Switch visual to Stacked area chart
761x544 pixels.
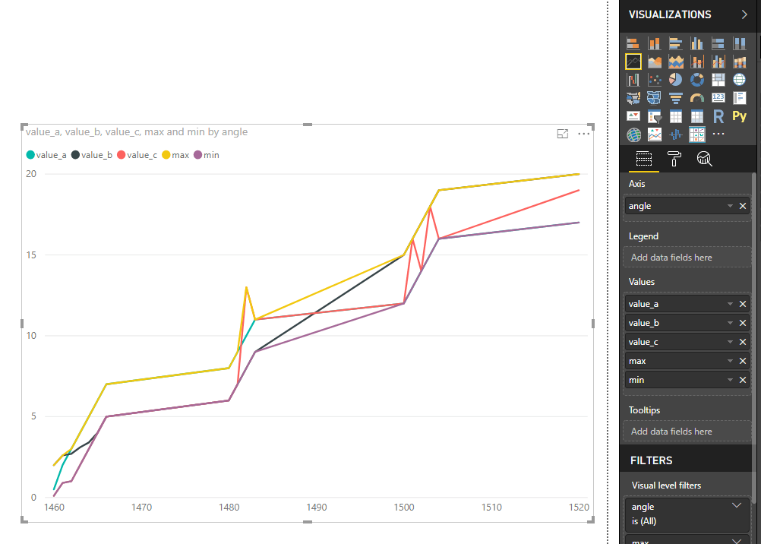676,62
